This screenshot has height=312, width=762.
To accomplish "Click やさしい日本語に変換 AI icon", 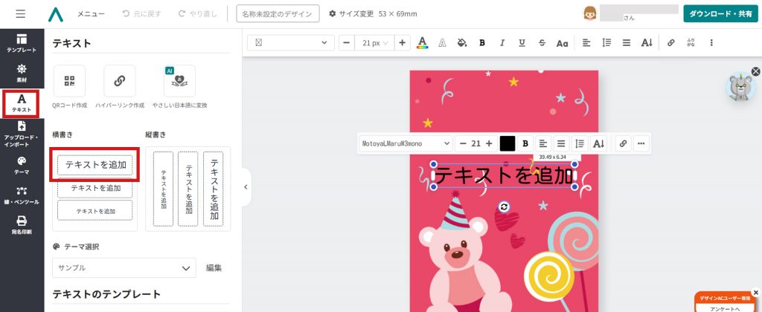I will (x=179, y=81).
